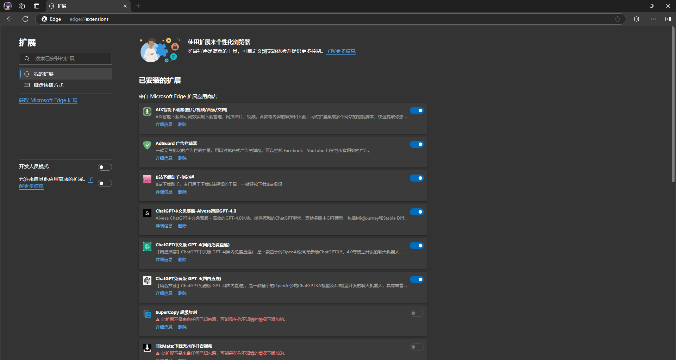Enable 允许来自其他应用商店的扩展 toggle
This screenshot has width=676, height=360.
click(x=105, y=183)
